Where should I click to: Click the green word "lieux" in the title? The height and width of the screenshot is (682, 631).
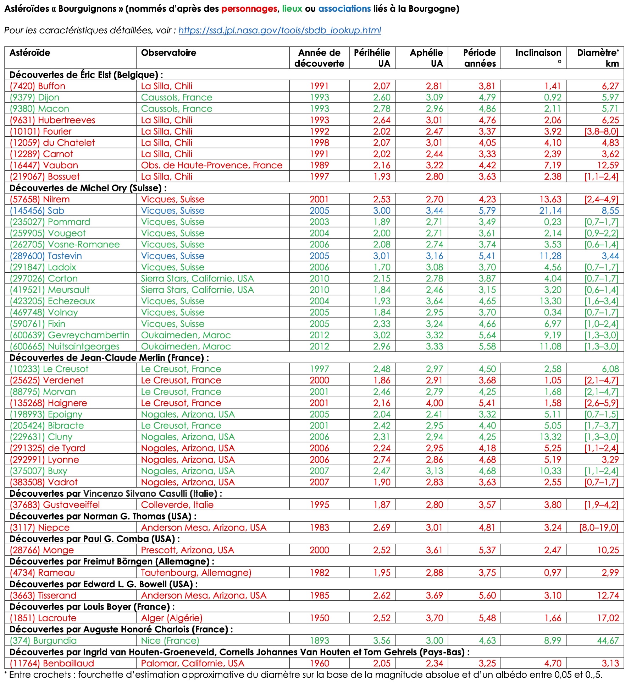click(x=292, y=9)
